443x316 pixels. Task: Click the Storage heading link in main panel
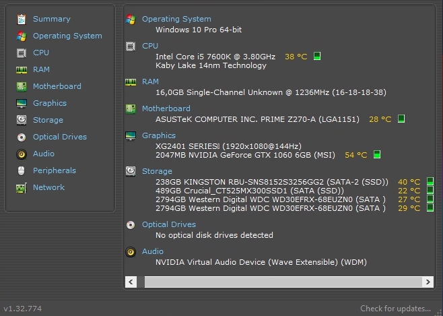[x=157, y=171]
